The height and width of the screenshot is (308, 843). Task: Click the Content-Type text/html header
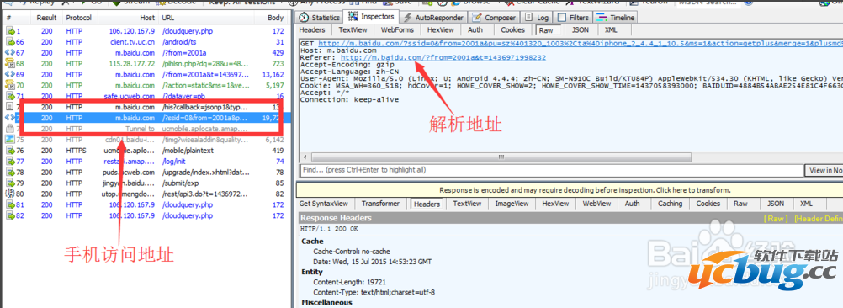374,292
